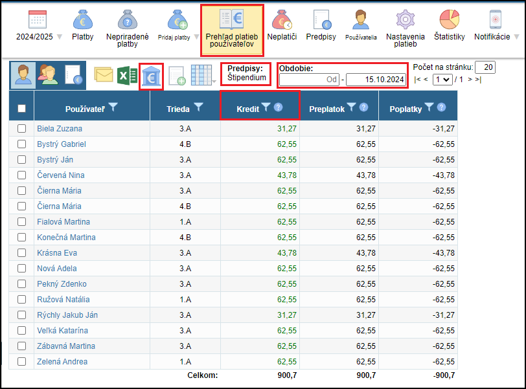Open the Predpisy document icon
526x389 pixels.
322,20
